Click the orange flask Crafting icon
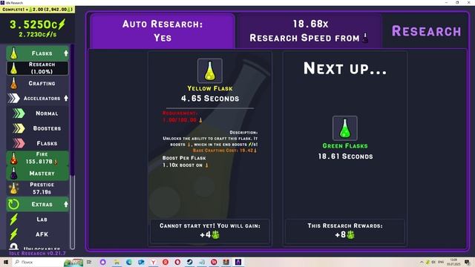Viewport: 475px width, 267px height. (x=13, y=83)
